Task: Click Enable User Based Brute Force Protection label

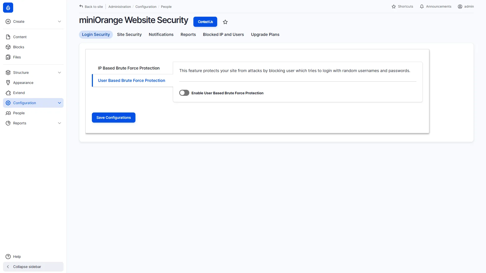Action: coord(227,93)
